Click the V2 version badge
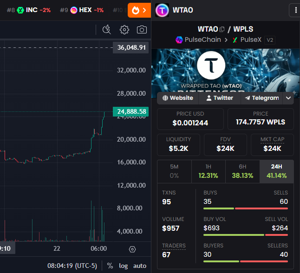Viewport: 300px width, 273px height. pos(270,40)
